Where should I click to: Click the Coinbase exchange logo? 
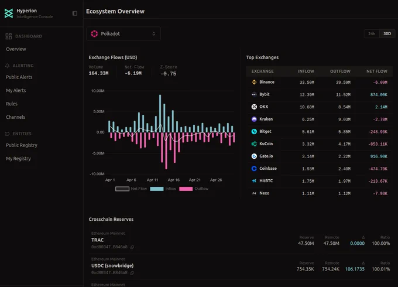254,168
